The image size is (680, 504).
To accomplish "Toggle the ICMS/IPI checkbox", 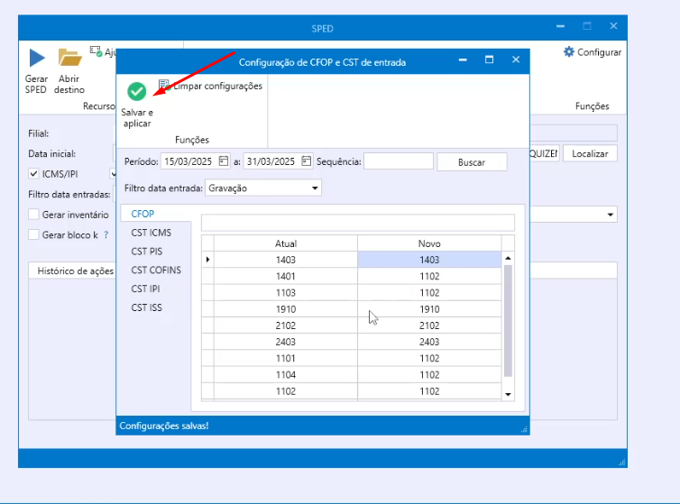I will (34, 173).
